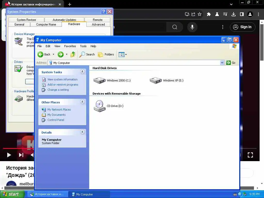The width and height of the screenshot is (264, 198).
Task: Expand the Address bar dropdown
Action: [x=222, y=63]
